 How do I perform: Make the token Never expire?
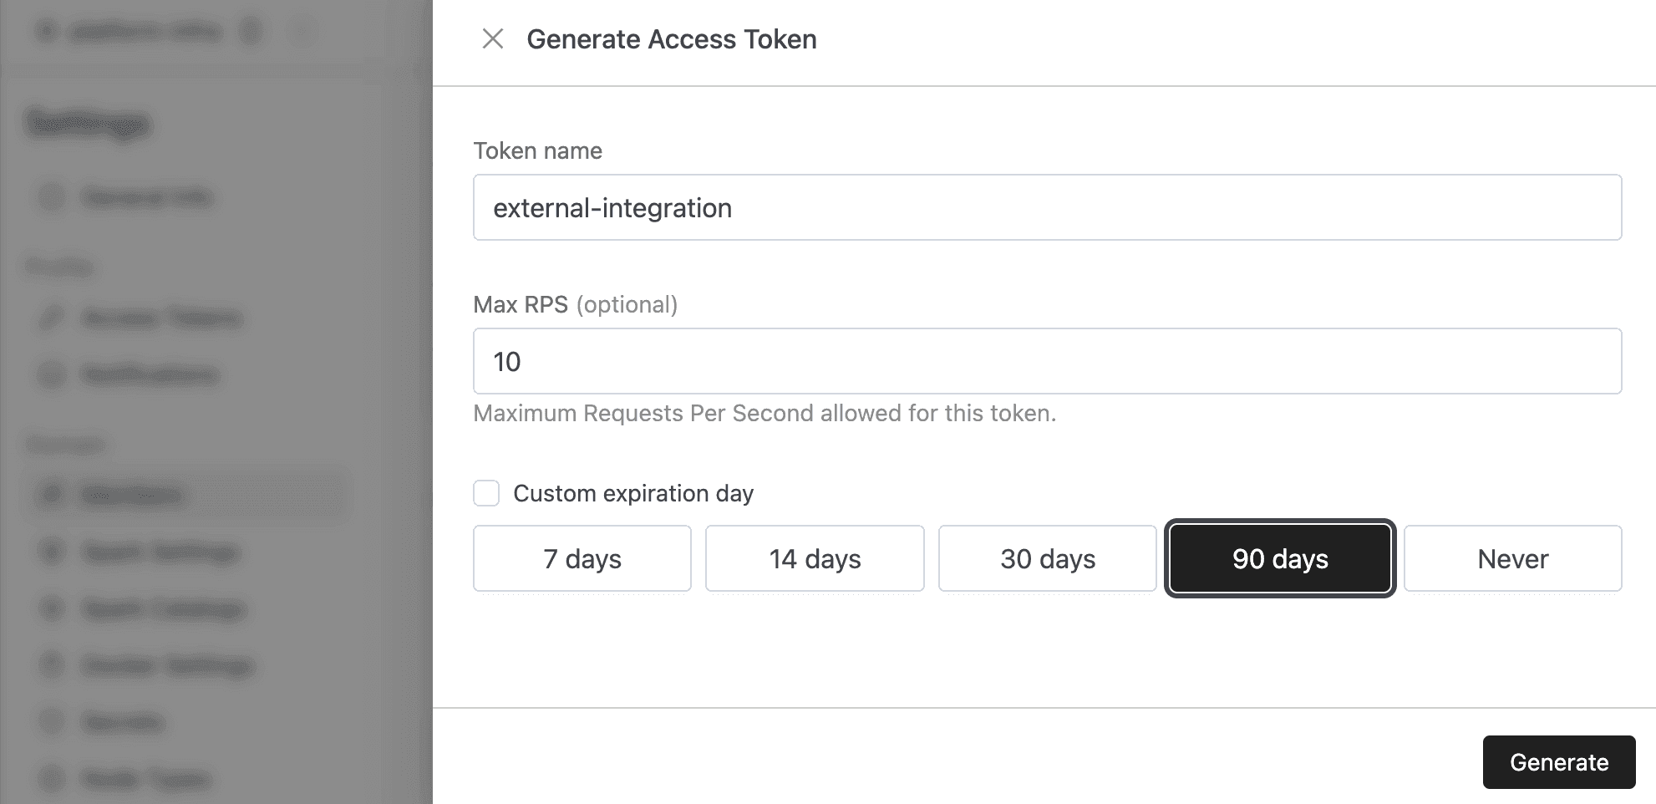1512,558
